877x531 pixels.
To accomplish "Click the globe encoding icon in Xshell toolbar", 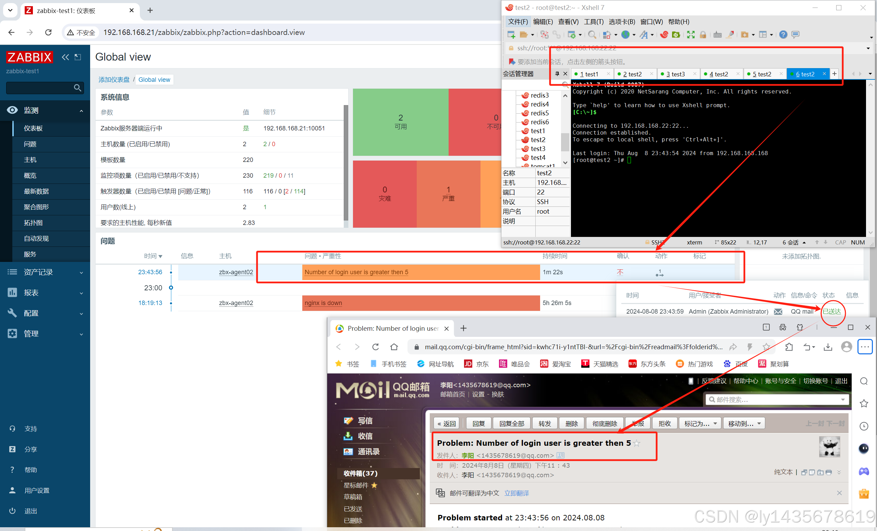I will 625,35.
